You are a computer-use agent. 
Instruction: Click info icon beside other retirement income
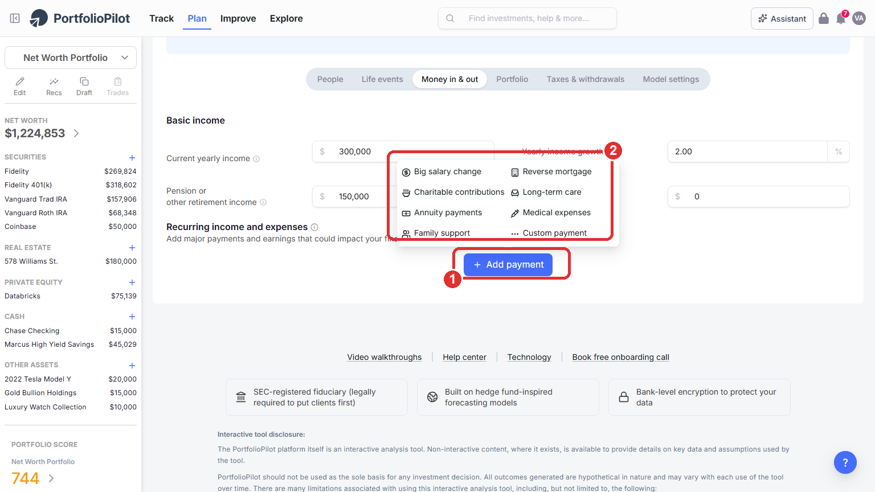click(263, 202)
